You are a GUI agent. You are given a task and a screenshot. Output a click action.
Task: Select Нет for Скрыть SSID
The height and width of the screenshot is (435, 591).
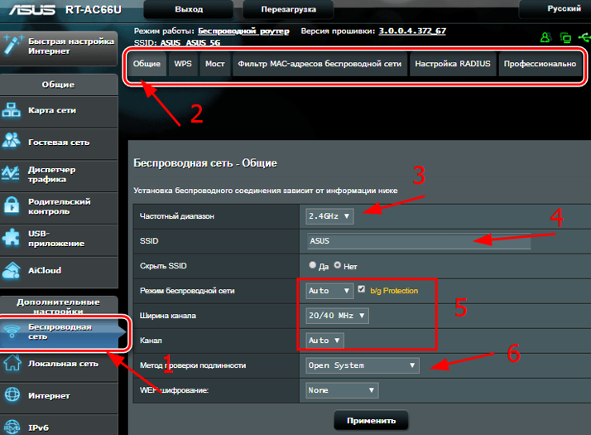(x=338, y=265)
